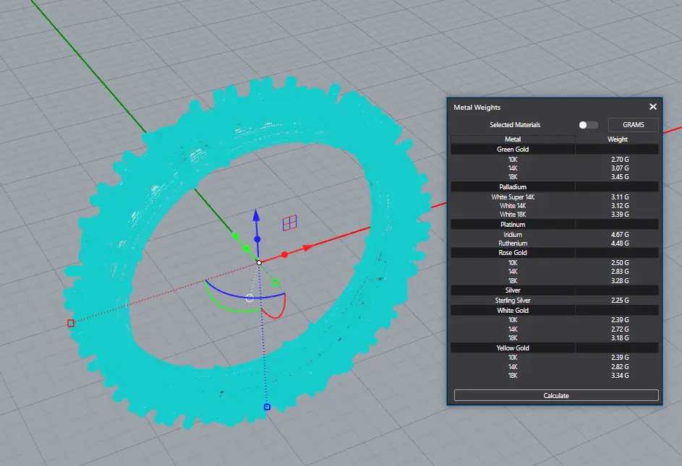Click the red planar move grid icon

pyautogui.click(x=289, y=223)
